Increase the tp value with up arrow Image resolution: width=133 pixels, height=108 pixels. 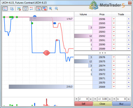coord(129,99)
